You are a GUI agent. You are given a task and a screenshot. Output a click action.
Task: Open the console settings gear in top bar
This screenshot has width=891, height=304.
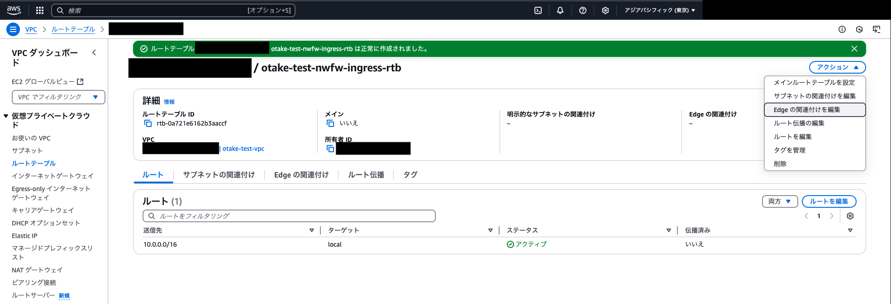pyautogui.click(x=605, y=10)
